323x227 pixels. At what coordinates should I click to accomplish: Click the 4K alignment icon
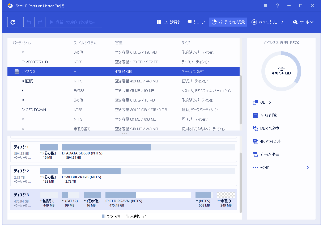[x=256, y=141]
